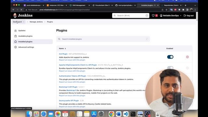Click the browser back arrow
The height and width of the screenshot is (117, 208).
[13, 10]
